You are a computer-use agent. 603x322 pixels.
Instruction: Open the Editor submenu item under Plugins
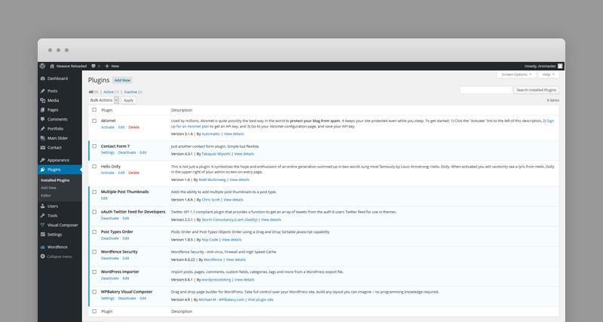(46, 195)
